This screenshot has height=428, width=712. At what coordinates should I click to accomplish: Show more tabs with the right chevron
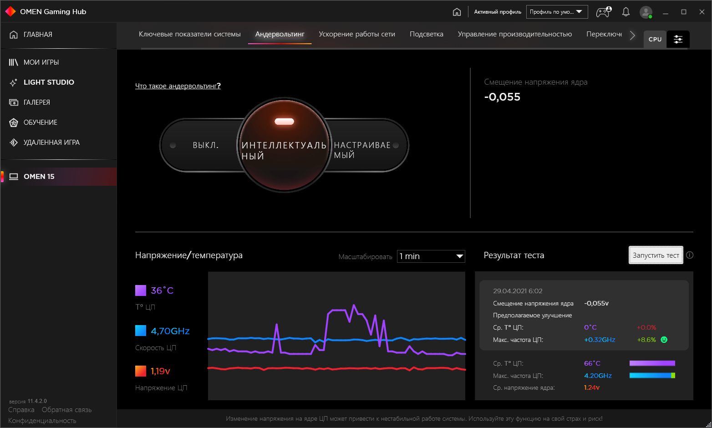pos(632,36)
